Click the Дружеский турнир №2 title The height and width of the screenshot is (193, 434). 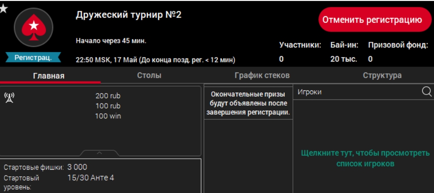point(128,16)
